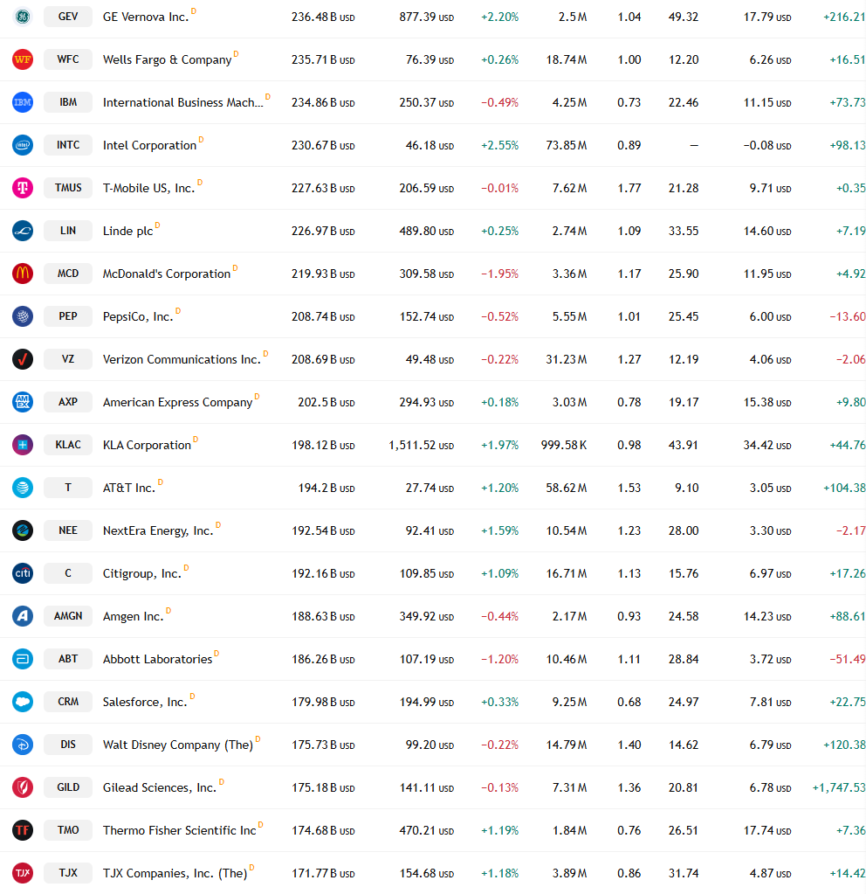The image size is (866, 894).
Task: Click the AT&T globe logo icon
Action: 23,487
